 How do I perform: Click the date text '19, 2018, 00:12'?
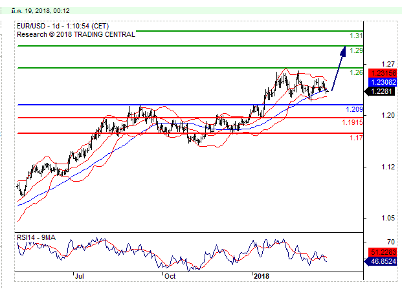47,11
